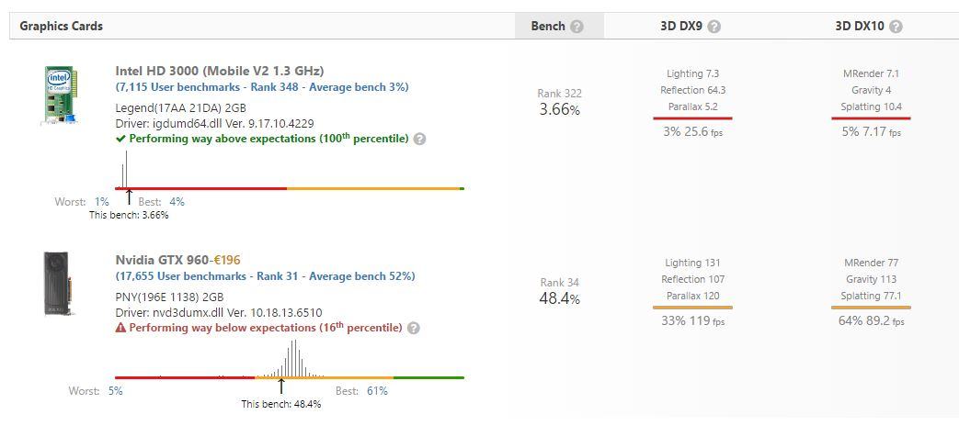The width and height of the screenshot is (959, 426).
Task: Select the 3D DX9 column header
Action: coord(680,26)
